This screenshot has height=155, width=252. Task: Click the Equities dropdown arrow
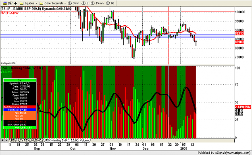coord(36,3)
